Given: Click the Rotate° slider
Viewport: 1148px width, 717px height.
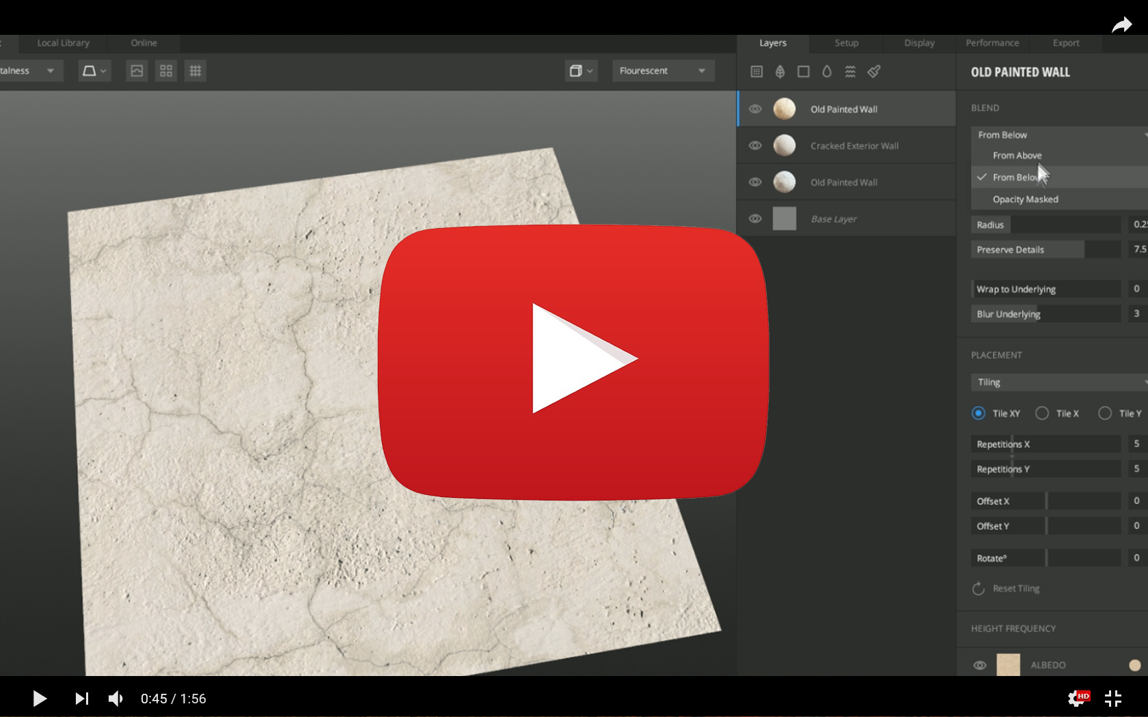Looking at the screenshot, I should tap(1045, 558).
